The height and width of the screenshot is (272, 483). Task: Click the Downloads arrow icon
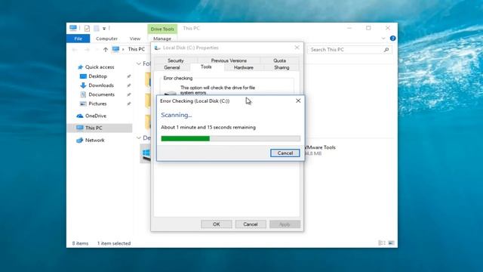pyautogui.click(x=83, y=85)
